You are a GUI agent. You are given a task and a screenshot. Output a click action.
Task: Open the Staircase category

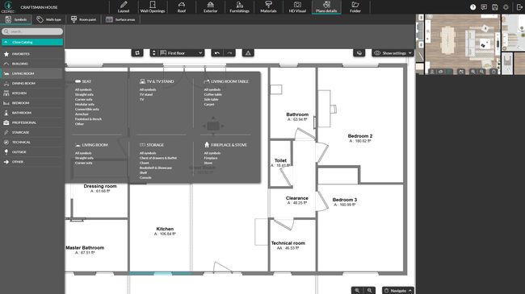(x=32, y=132)
